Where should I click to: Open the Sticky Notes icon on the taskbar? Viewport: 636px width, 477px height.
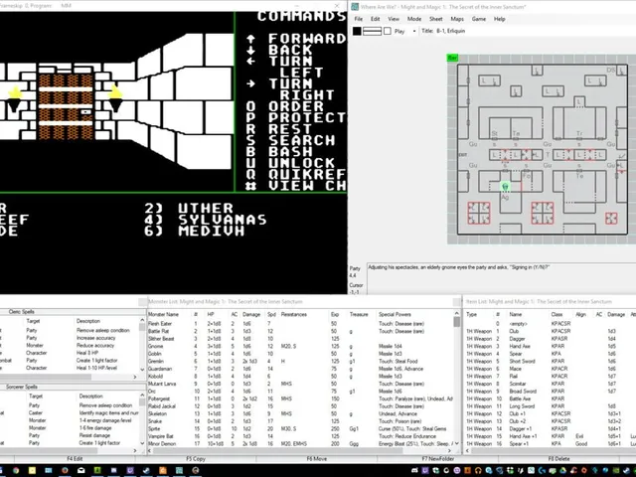[x=32, y=470]
